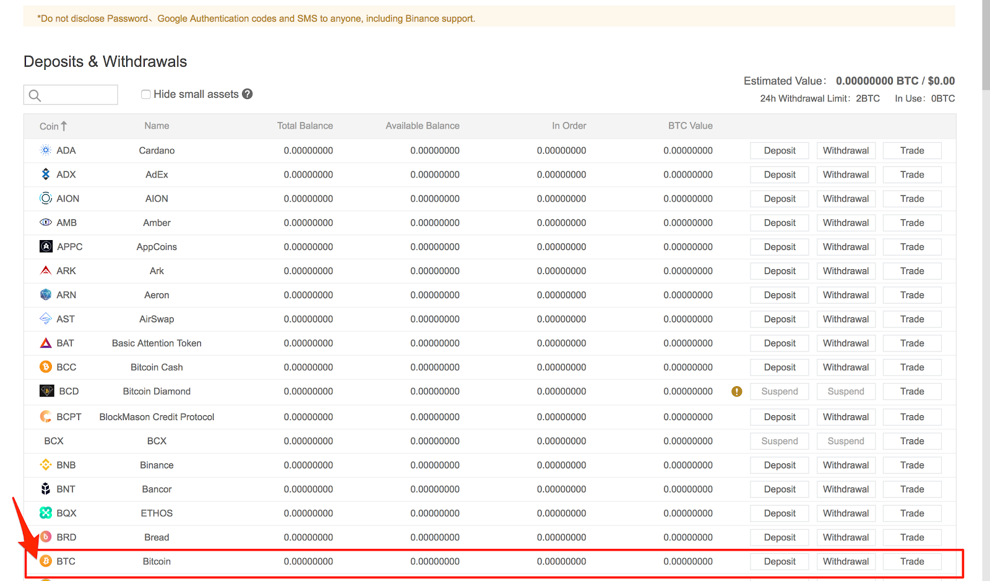Click the In Order column header
The width and height of the screenshot is (990, 581).
[569, 126]
